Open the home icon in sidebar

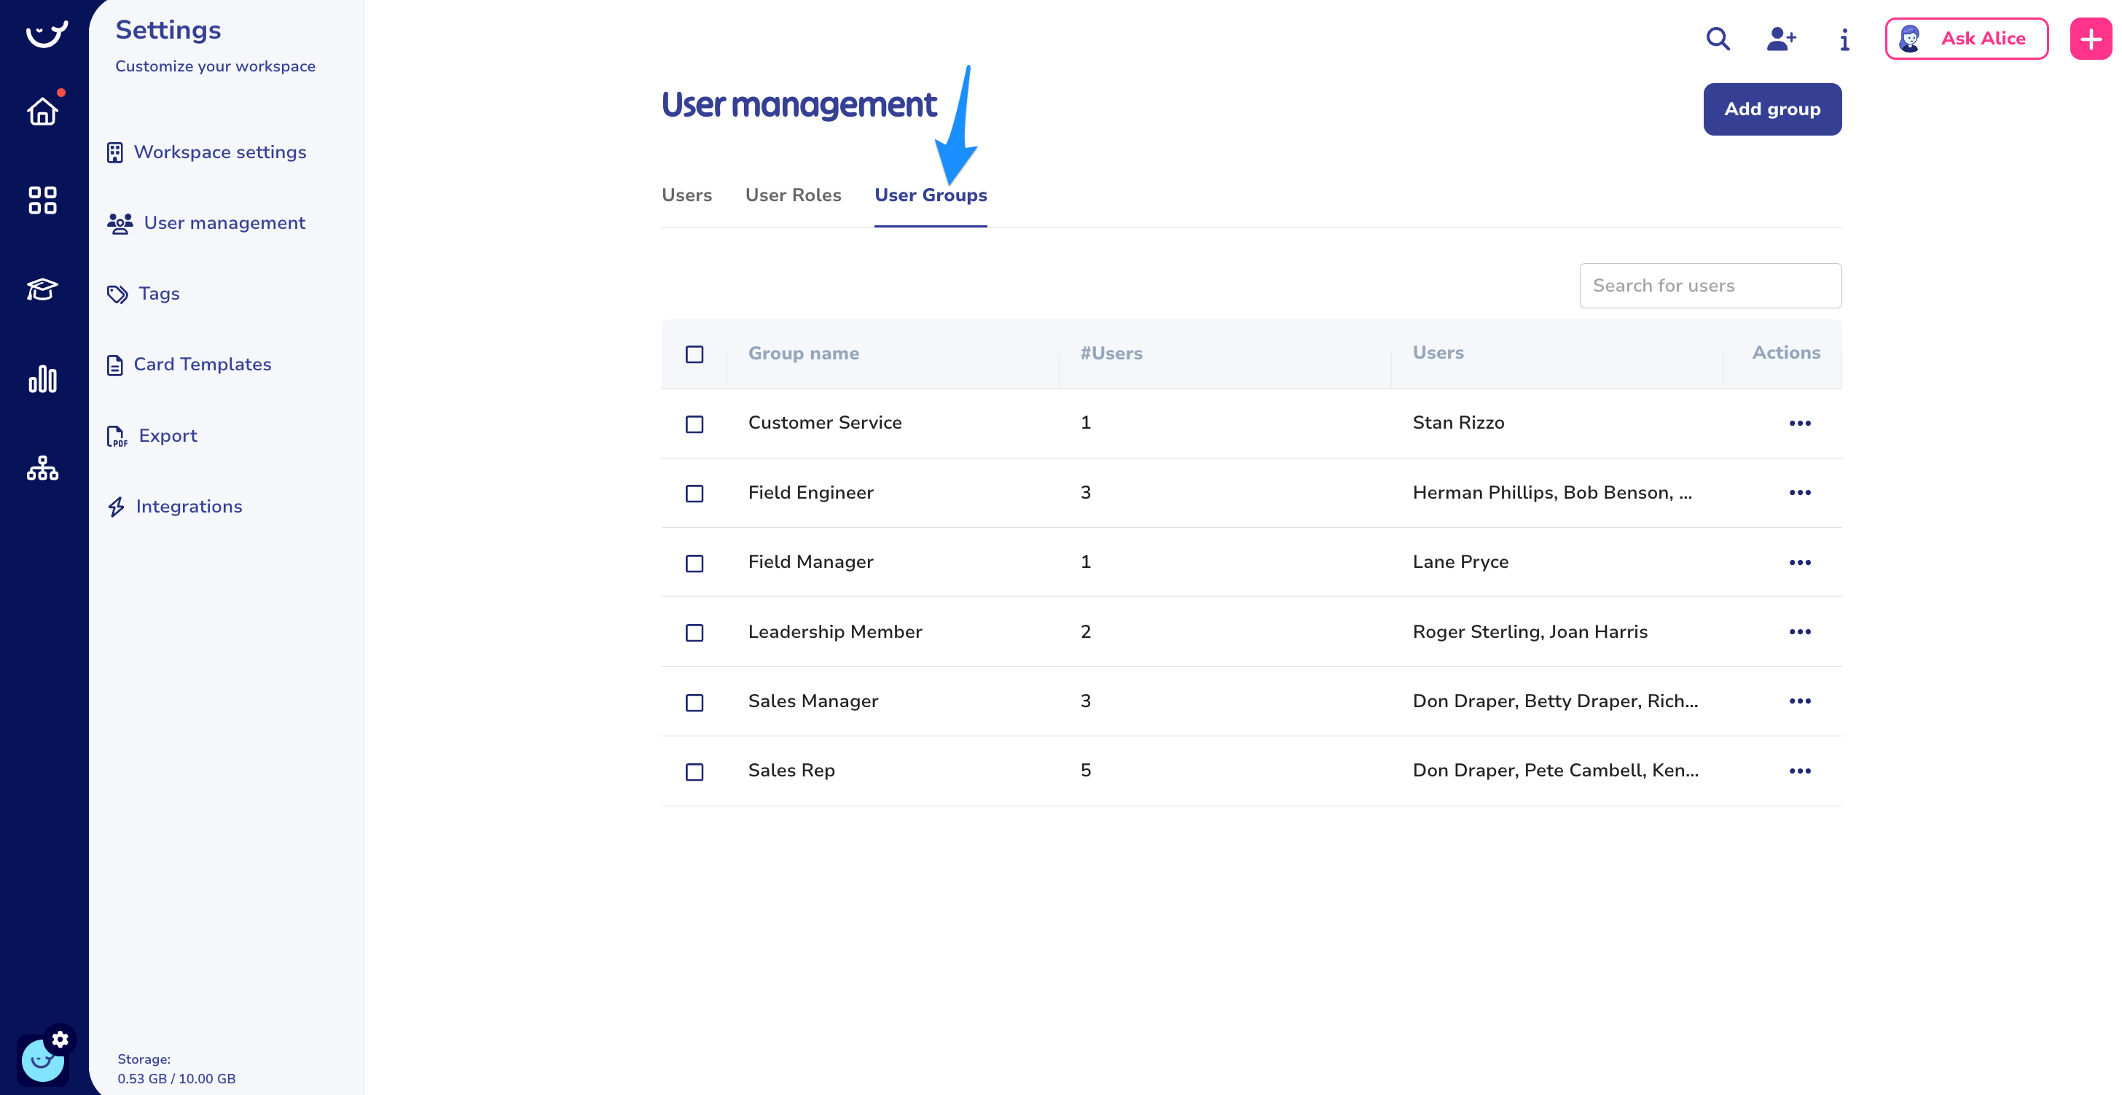pos(43,112)
